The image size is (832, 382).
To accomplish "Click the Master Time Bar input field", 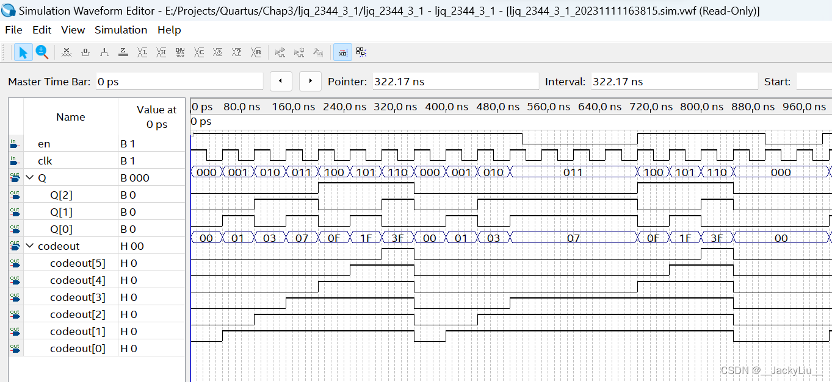I will pos(179,80).
